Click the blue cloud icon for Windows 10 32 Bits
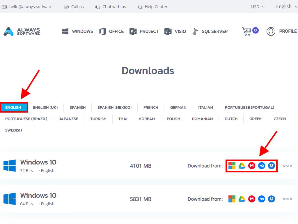The width and height of the screenshot is (298, 224). [262, 166]
